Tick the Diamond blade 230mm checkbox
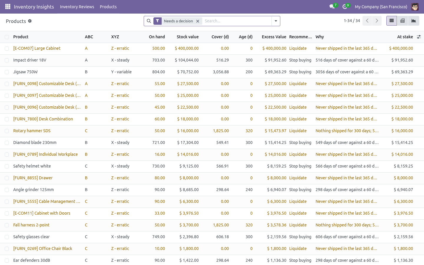 pyautogui.click(x=7, y=143)
